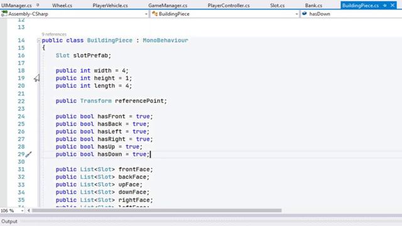402x226 pixels.
Task: Switch to the Bank.cs tab
Action: pyautogui.click(x=313, y=6)
